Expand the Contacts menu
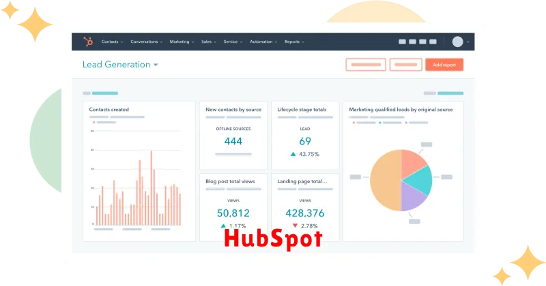The width and height of the screenshot is (546, 286). click(112, 42)
